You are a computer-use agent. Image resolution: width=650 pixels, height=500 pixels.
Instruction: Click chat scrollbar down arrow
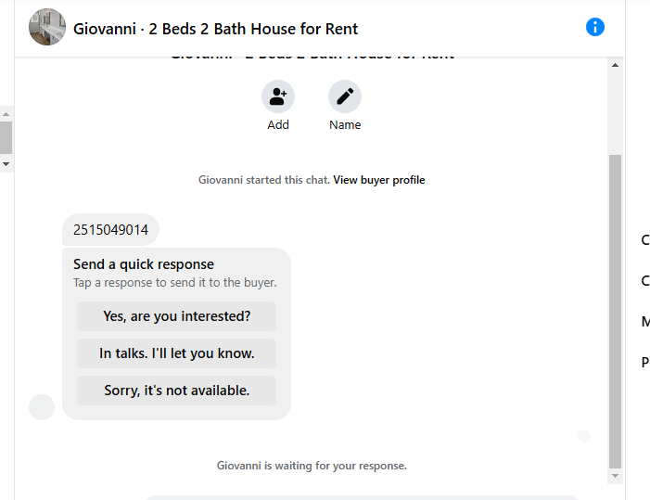pyautogui.click(x=615, y=476)
